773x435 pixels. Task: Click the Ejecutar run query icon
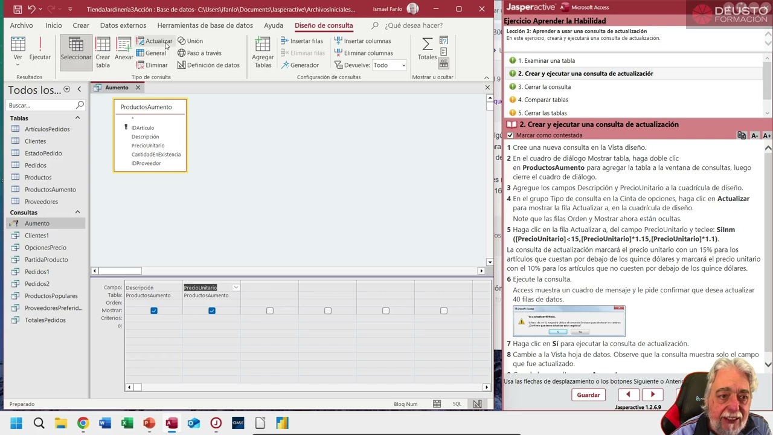coord(40,50)
